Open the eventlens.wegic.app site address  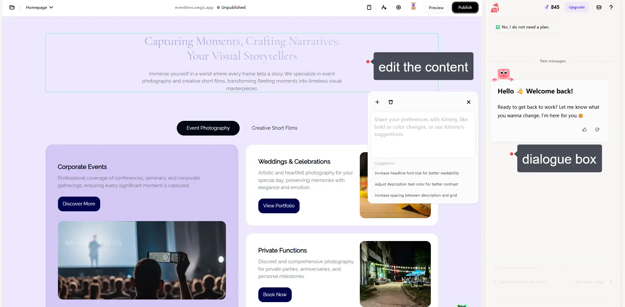point(194,8)
